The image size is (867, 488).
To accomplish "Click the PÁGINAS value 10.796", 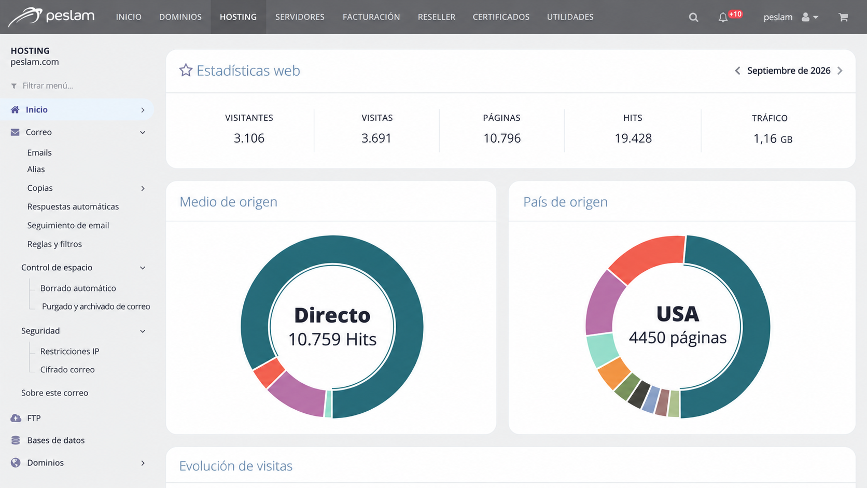I will [502, 138].
